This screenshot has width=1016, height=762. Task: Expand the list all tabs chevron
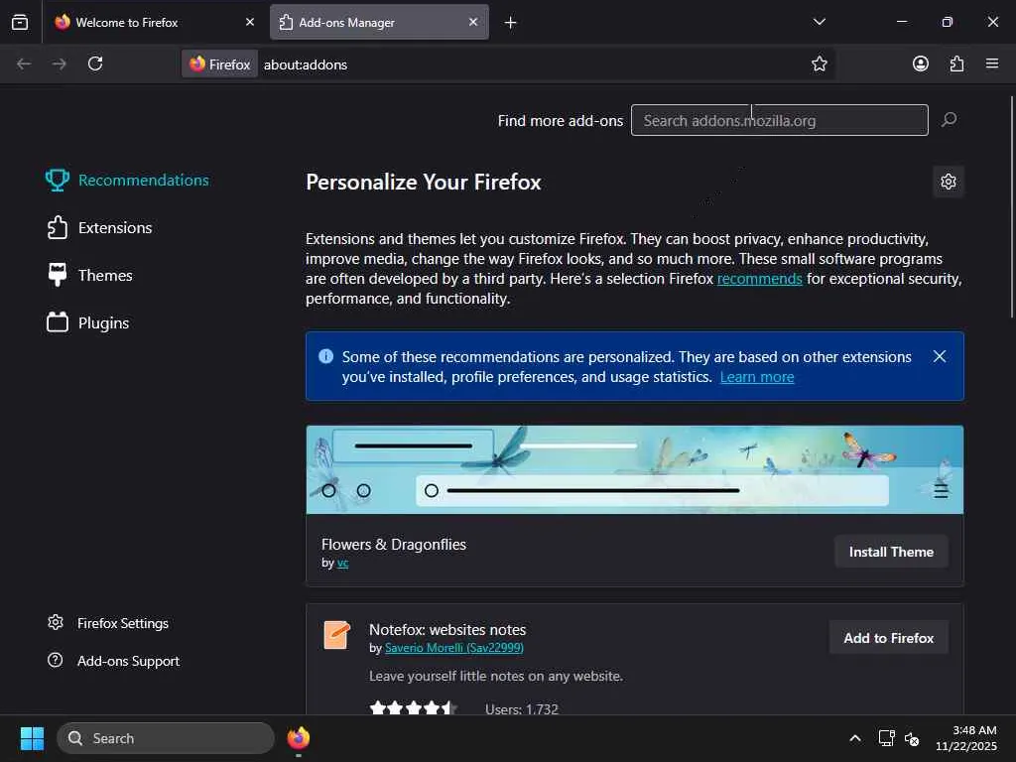(x=819, y=22)
